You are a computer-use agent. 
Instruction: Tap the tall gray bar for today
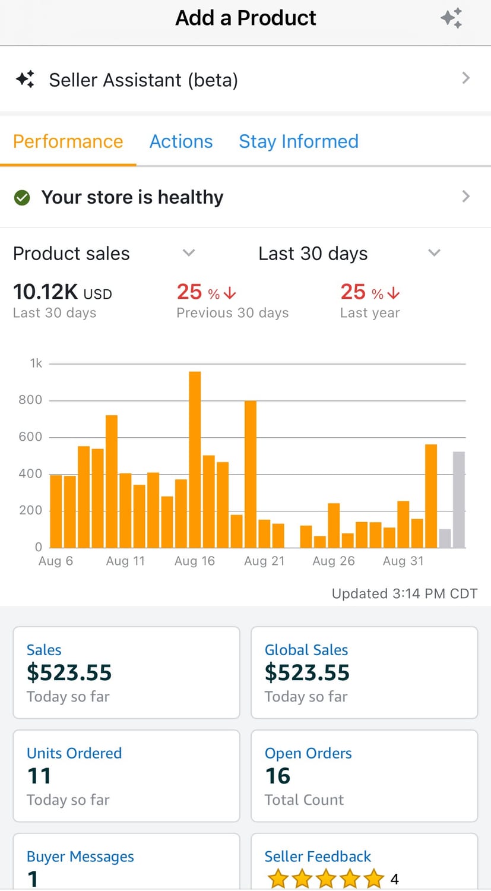pyautogui.click(x=459, y=499)
